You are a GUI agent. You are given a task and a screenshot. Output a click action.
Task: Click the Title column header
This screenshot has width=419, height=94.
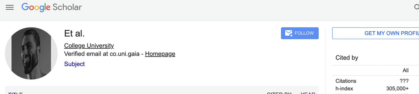(15, 93)
